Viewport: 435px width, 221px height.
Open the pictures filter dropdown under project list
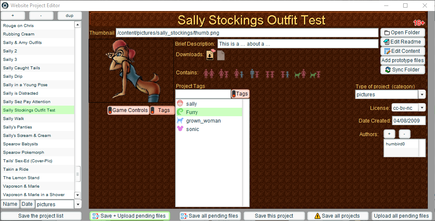[x=78, y=205]
